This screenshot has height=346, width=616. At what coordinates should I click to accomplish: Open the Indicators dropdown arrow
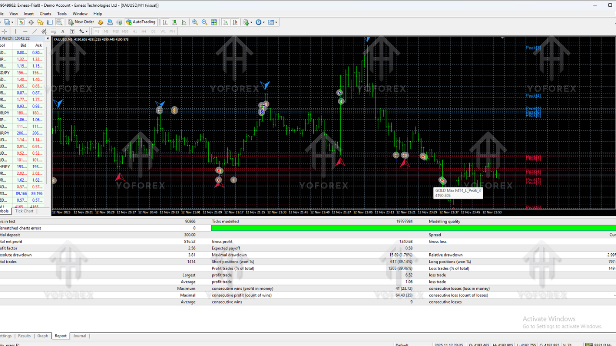(x=251, y=22)
